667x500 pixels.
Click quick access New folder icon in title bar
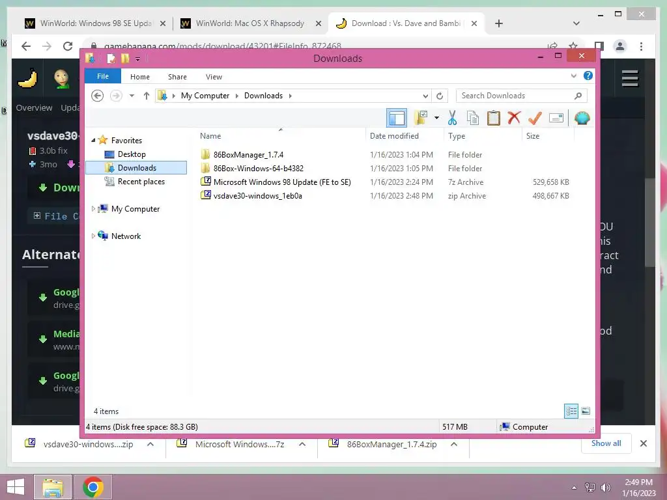click(125, 58)
